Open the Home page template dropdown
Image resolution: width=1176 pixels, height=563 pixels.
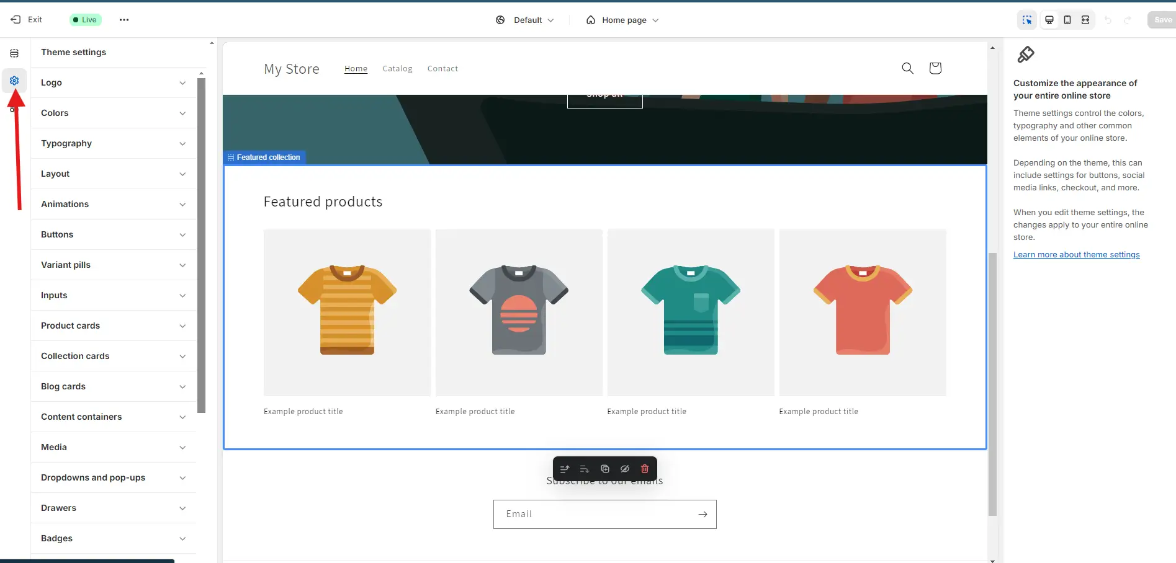point(622,20)
